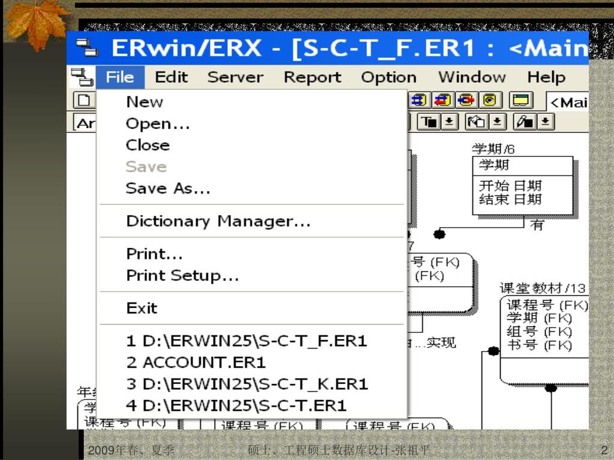Open the Help menu
Image resolution: width=614 pixels, height=460 pixels.
pyautogui.click(x=546, y=77)
